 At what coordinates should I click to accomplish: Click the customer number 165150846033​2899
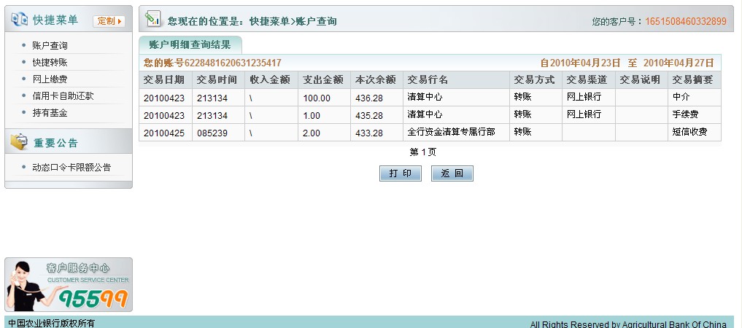[686, 21]
